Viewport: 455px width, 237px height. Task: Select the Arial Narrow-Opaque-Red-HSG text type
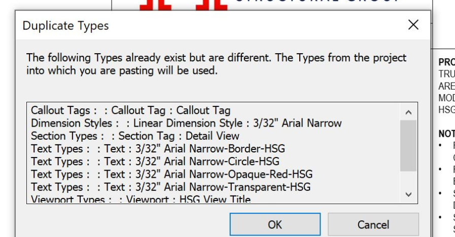(171, 174)
